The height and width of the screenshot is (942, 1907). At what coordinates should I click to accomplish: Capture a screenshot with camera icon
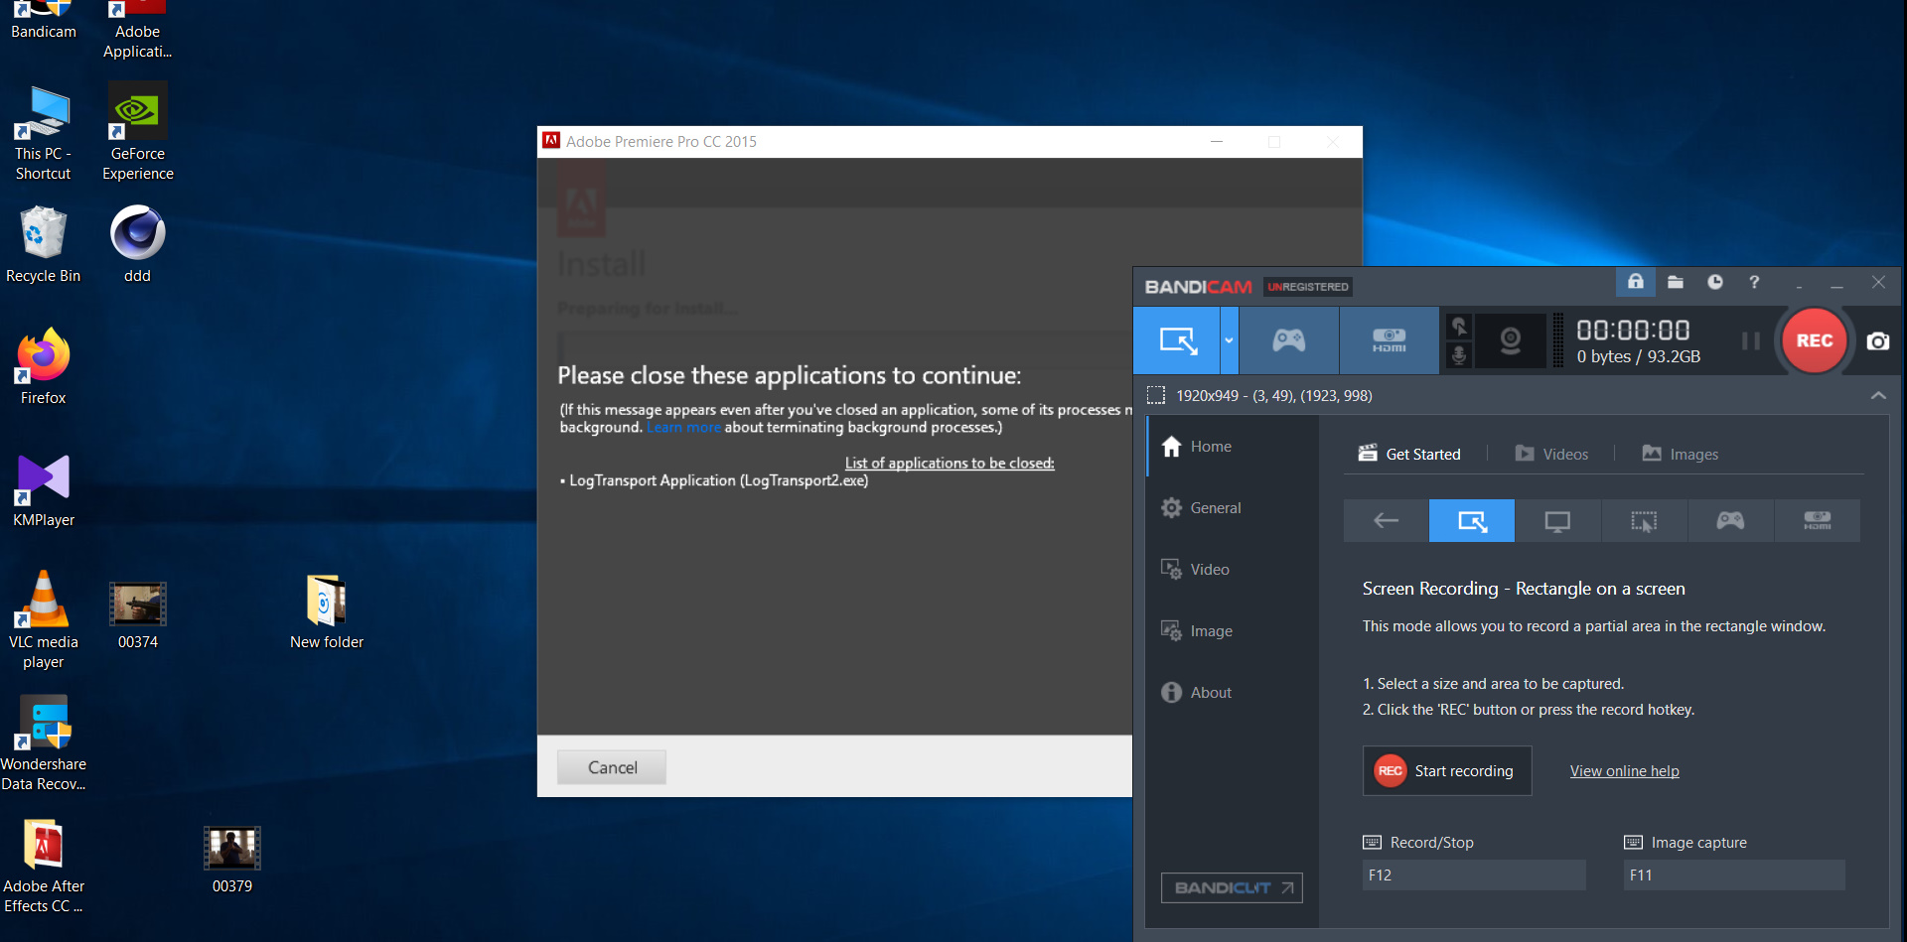tap(1878, 340)
